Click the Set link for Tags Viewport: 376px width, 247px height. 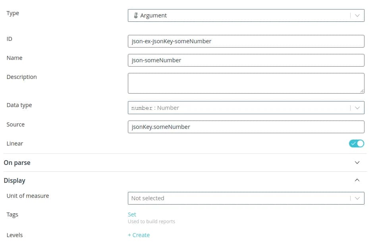click(132, 214)
